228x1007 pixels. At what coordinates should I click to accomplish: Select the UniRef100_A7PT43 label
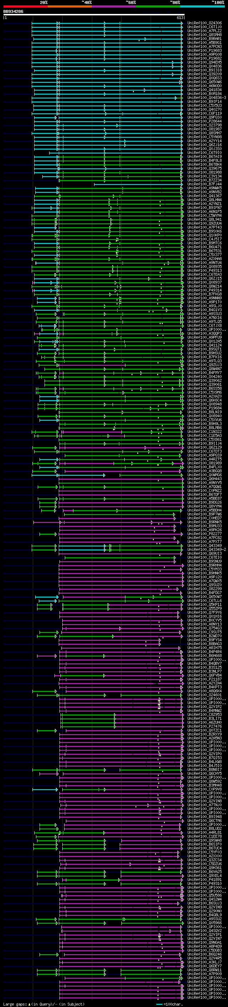click(x=204, y=227)
